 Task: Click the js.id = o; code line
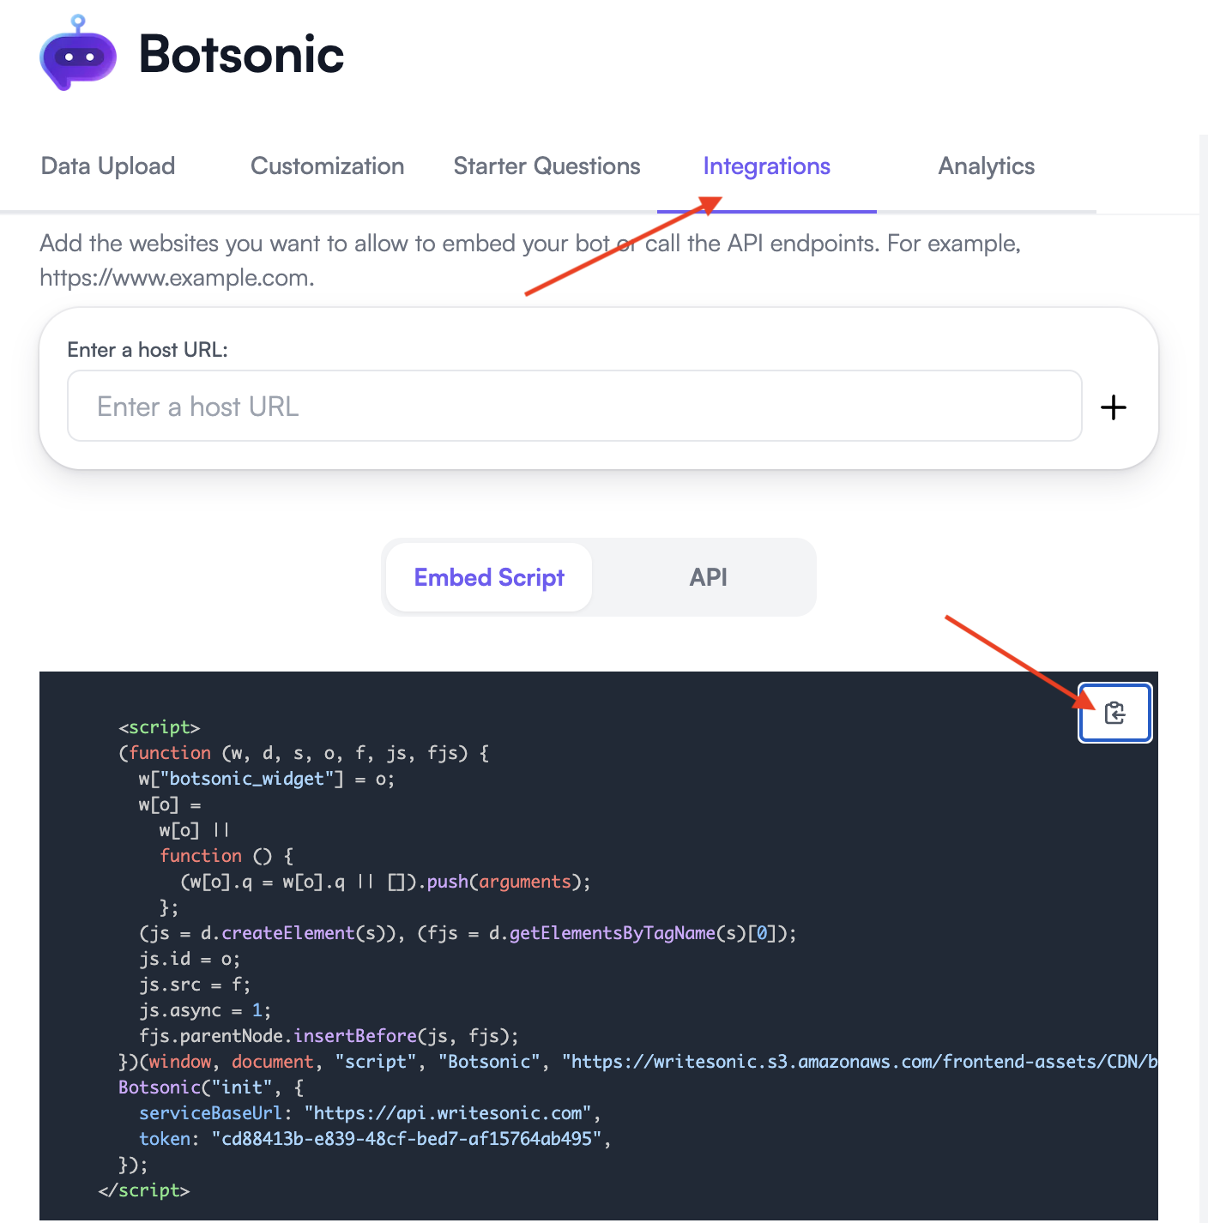190,959
